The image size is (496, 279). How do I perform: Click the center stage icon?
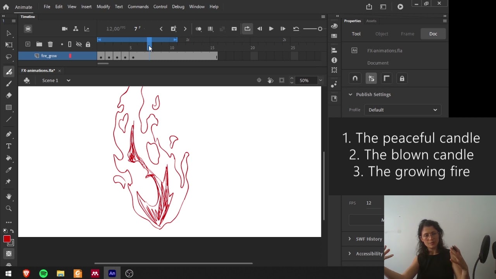[259, 81]
